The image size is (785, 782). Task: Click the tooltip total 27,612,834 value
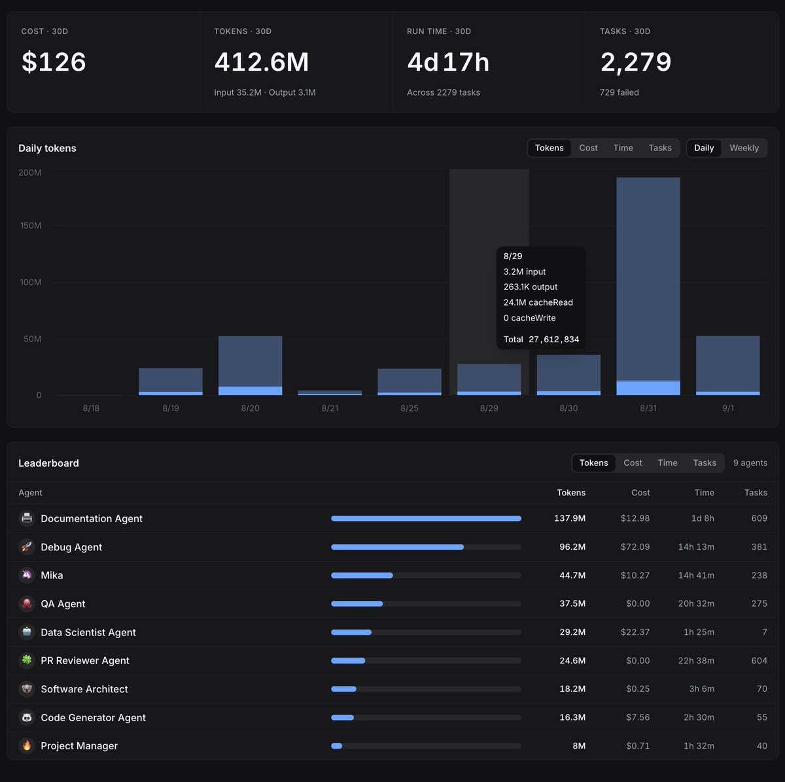554,340
